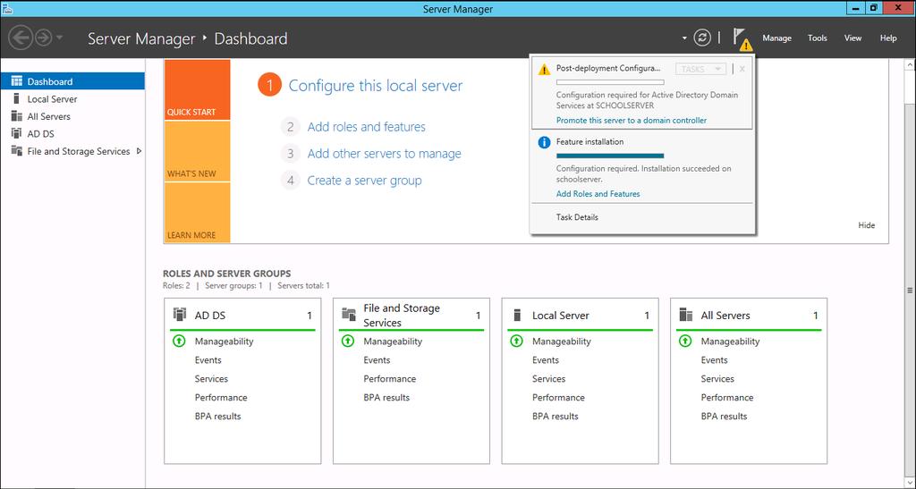The image size is (916, 489).
Task: Click File and Storage Services tile icon
Action: tap(349, 315)
